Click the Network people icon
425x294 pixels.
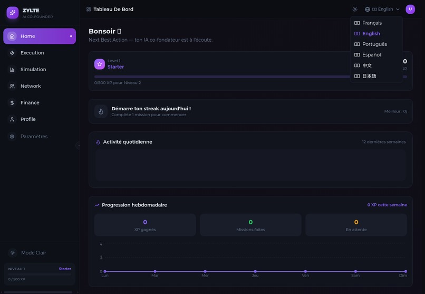(12, 86)
